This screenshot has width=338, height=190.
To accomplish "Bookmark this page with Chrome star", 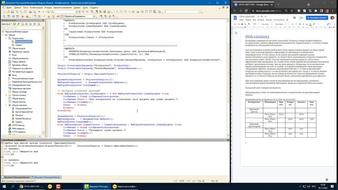I will (292, 11).
